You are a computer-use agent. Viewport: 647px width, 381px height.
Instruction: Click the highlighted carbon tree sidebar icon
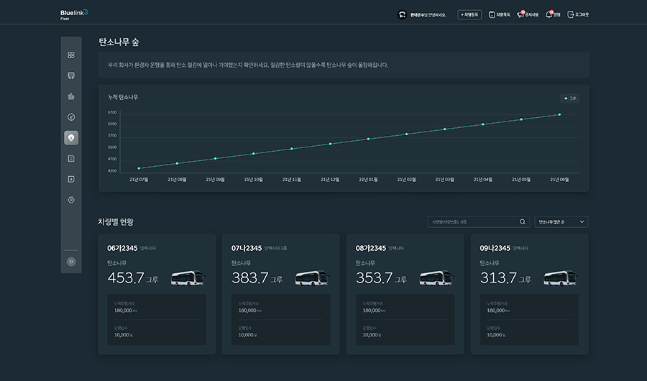[x=71, y=137]
